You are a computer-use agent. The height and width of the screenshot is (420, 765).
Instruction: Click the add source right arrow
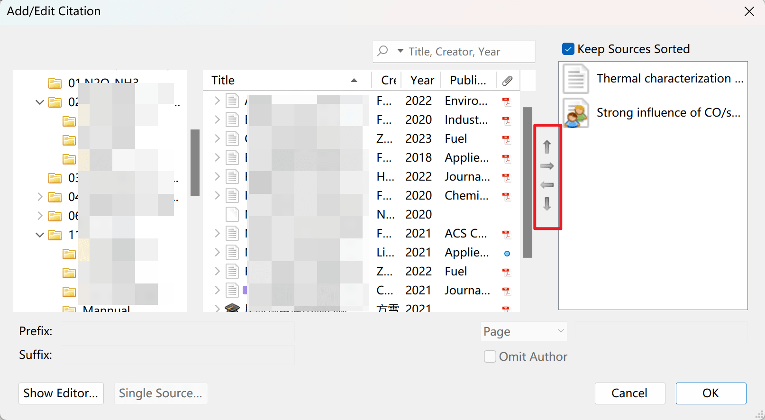(x=547, y=166)
